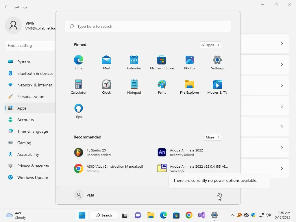
Task: Open Accessibility settings
Action: [x=30, y=154]
